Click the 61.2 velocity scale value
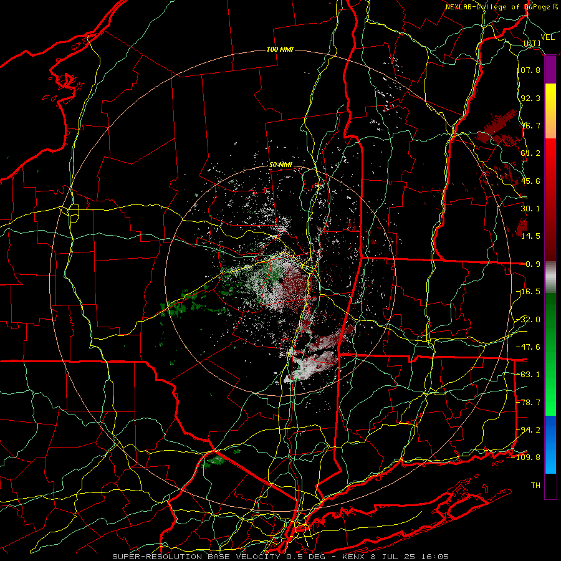The width and height of the screenshot is (561, 561). tap(530, 153)
